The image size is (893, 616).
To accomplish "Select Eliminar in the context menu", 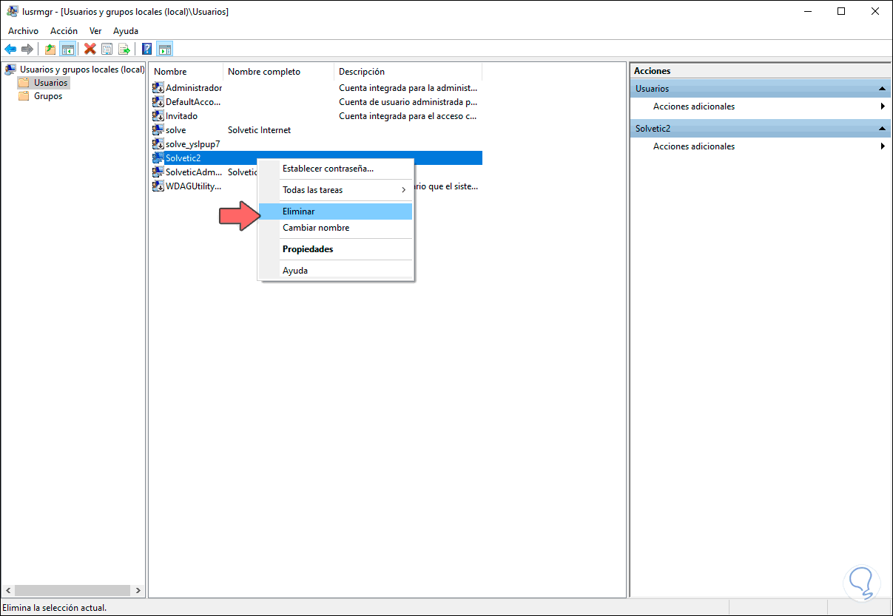I will 335,211.
